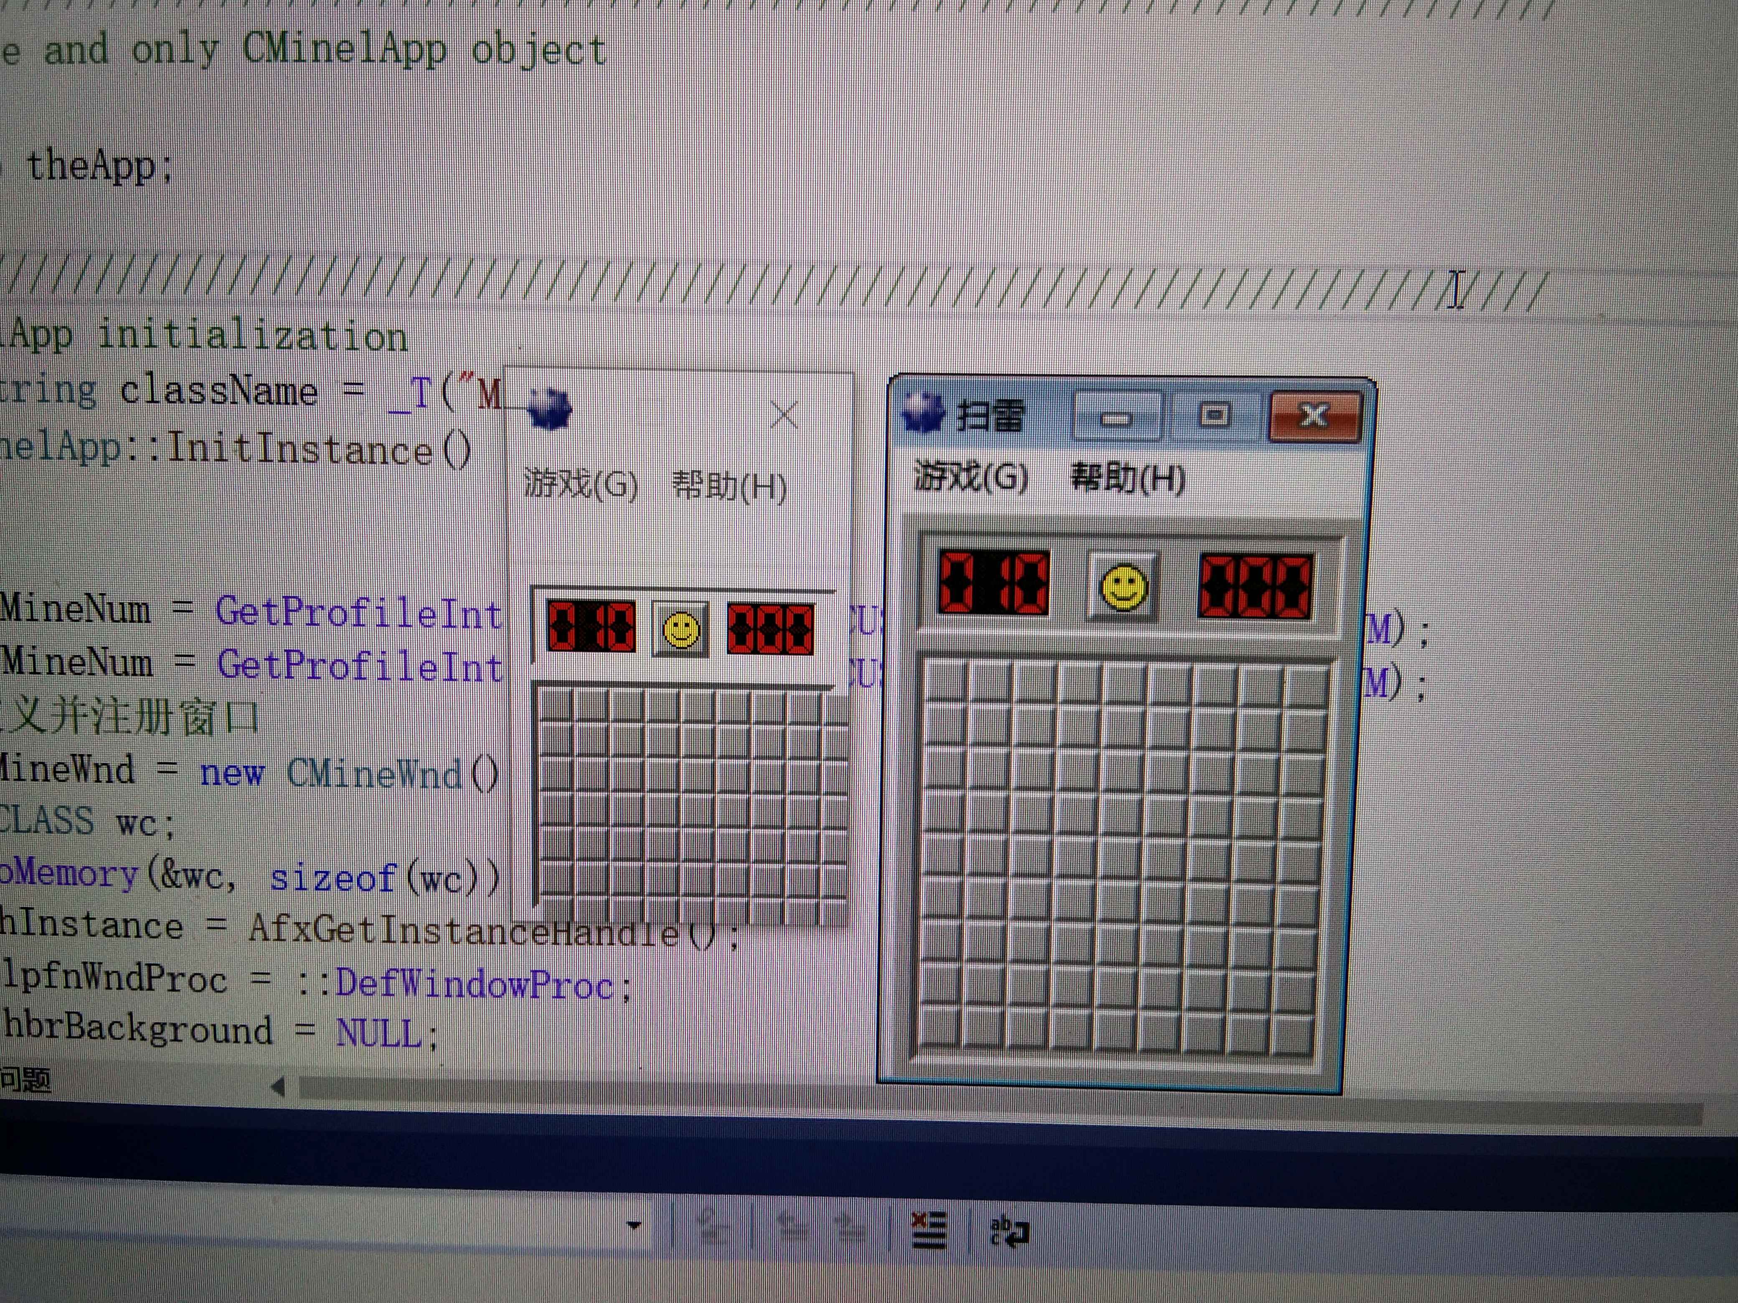The height and width of the screenshot is (1303, 1738).
Task: Click "GetProfileInt" on the second MineNum line
Action: [360, 666]
